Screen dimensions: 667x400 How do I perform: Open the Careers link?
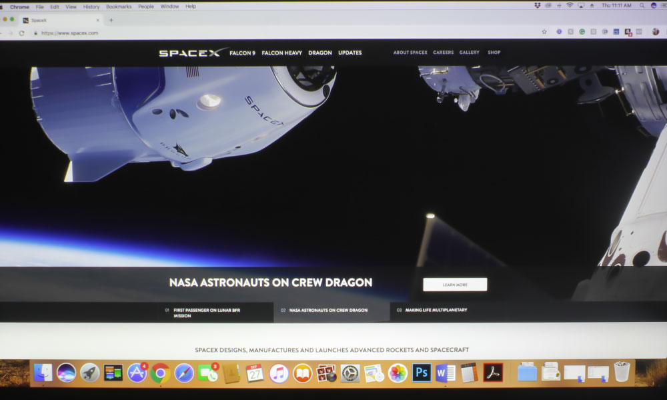click(x=444, y=52)
